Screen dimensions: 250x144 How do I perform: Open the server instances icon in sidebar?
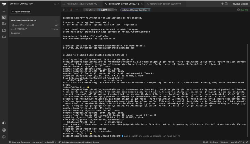pos(4,24)
